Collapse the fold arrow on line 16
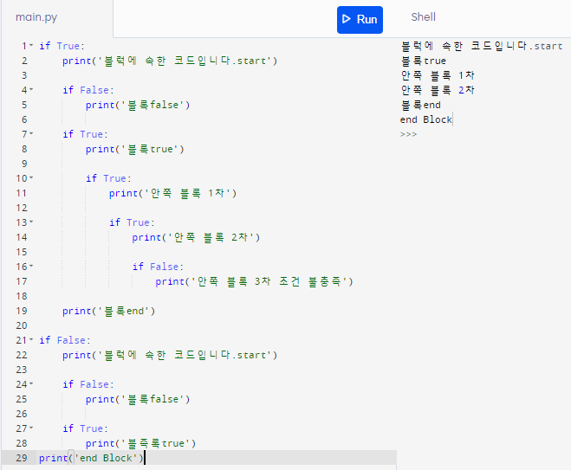Screen dimensions: 571x470 tap(31, 266)
